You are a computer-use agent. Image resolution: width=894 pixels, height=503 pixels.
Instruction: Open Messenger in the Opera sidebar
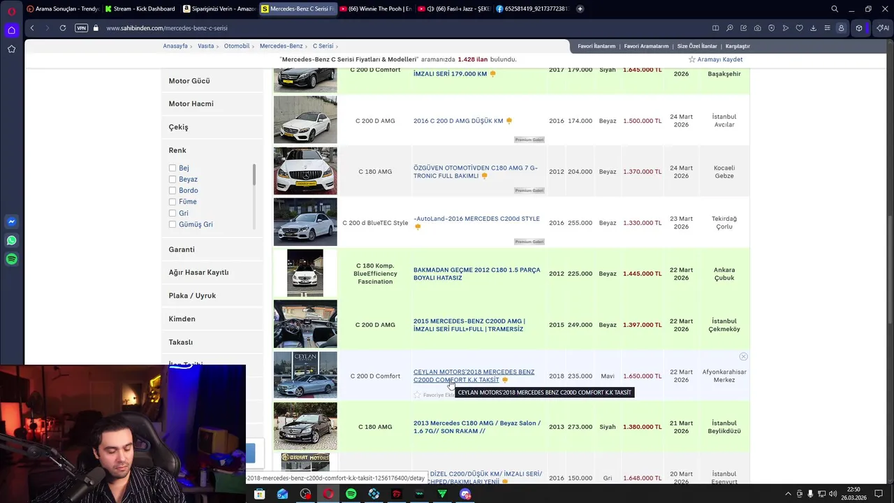11,221
